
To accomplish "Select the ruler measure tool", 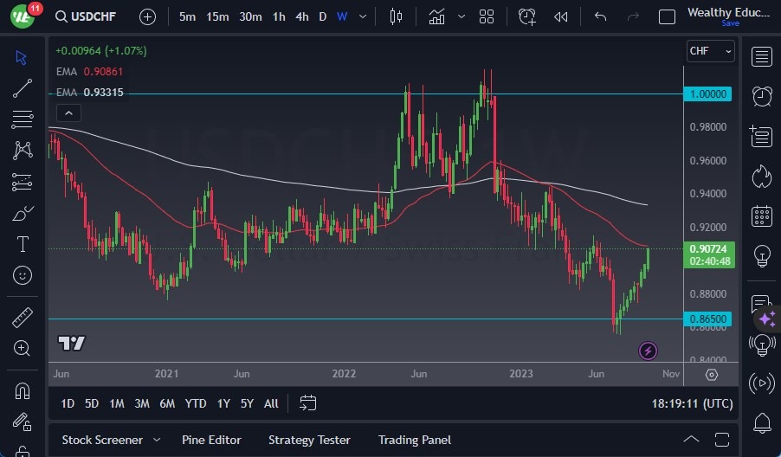I will pos(23,317).
